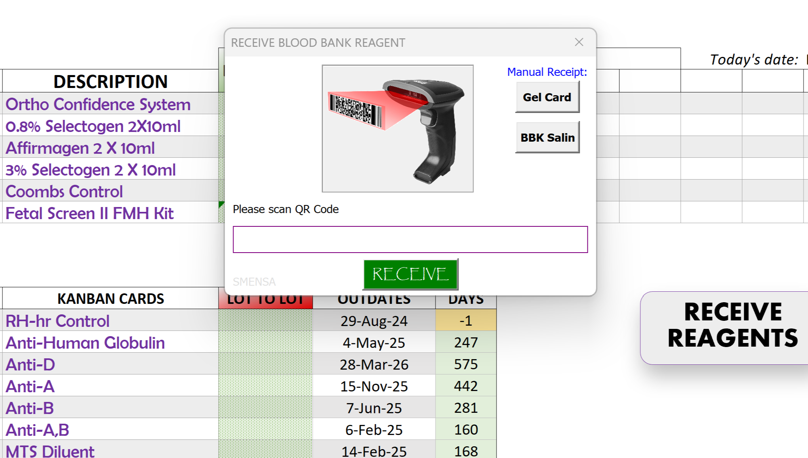The width and height of the screenshot is (808, 458).
Task: Select Fetal Screen II FMH Kit
Action: (90, 213)
